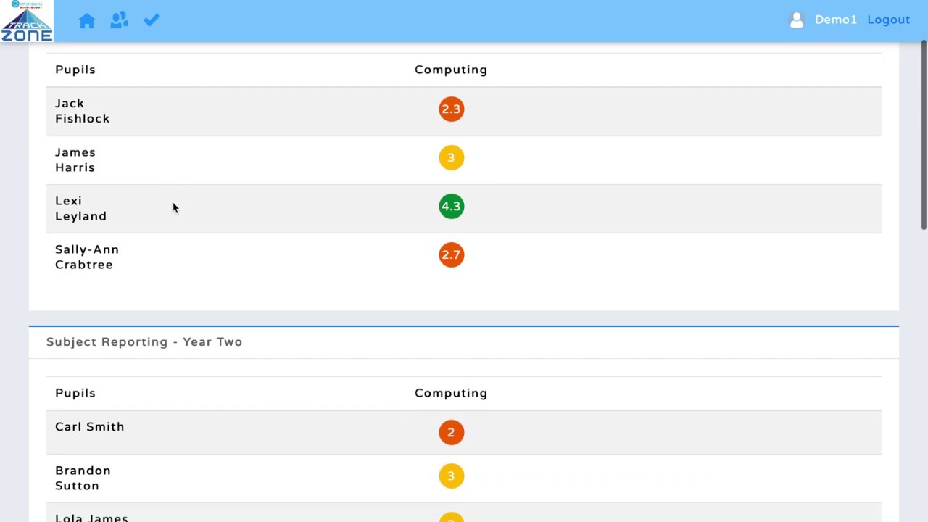Click the Subject Reporting - Year Two heading
This screenshot has height=522, width=928.
(144, 341)
